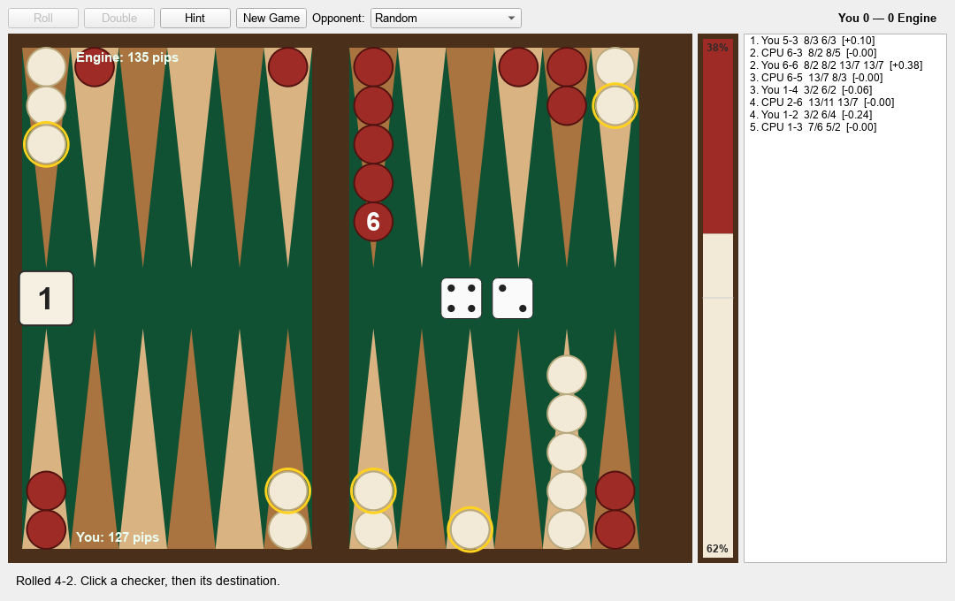
Task: Pick the lone highlighted white checker at board bottom
Action: pos(470,529)
